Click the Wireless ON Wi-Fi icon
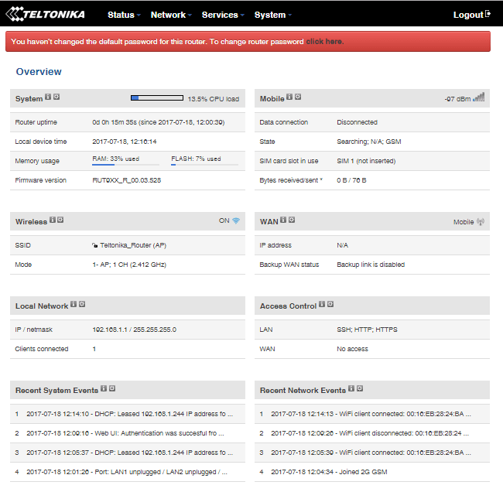 (236, 221)
